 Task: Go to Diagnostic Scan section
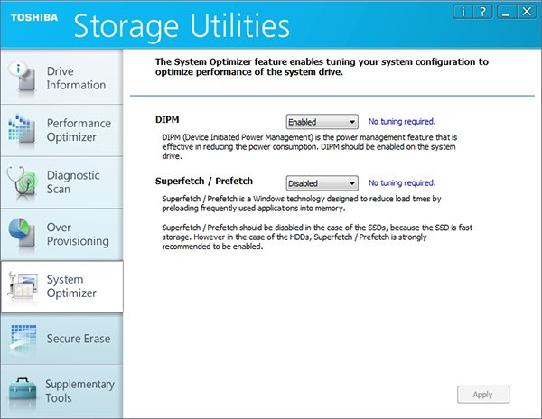click(61, 182)
